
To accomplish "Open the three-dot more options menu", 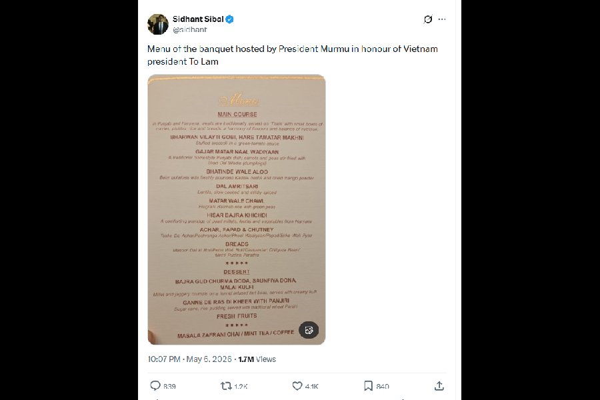I will point(442,19).
